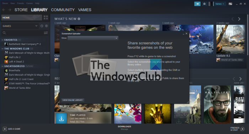
Task: Click the blue download button for World of Tanks Blitz
Action: [x=62, y=119]
